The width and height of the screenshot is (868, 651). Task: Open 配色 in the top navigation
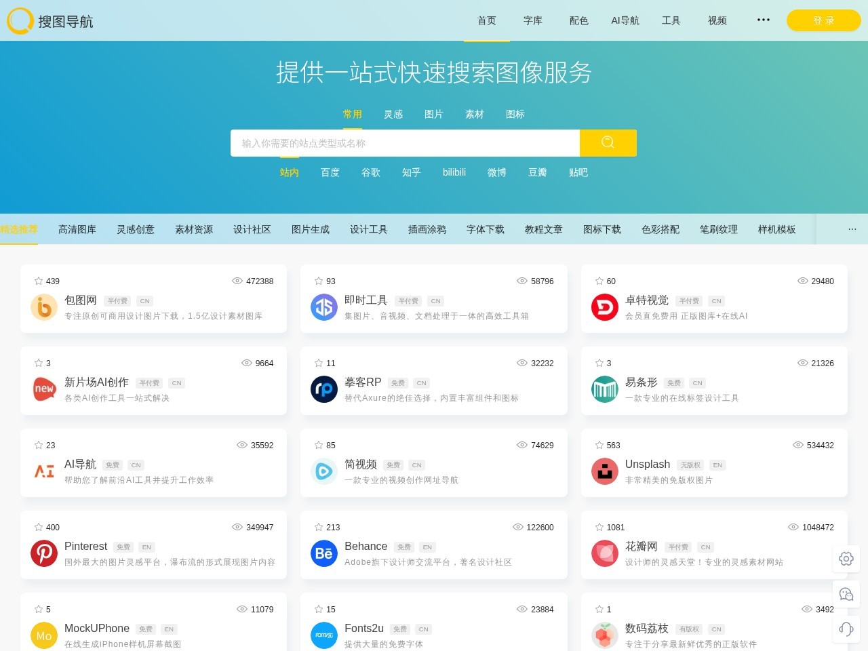579,20
